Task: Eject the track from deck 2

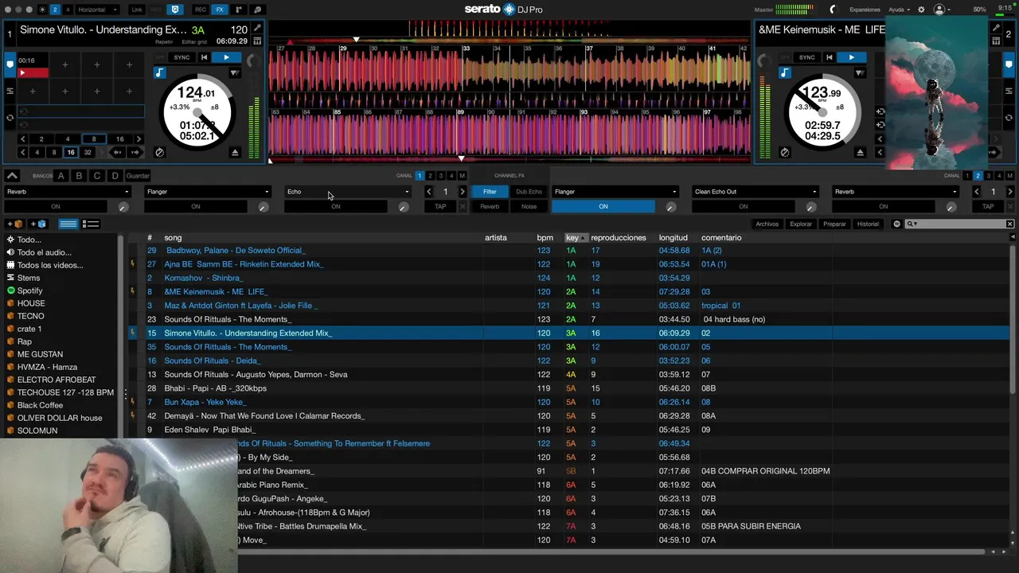Action: 860,152
